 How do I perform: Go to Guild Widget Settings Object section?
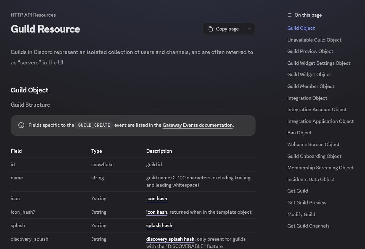pos(319,63)
